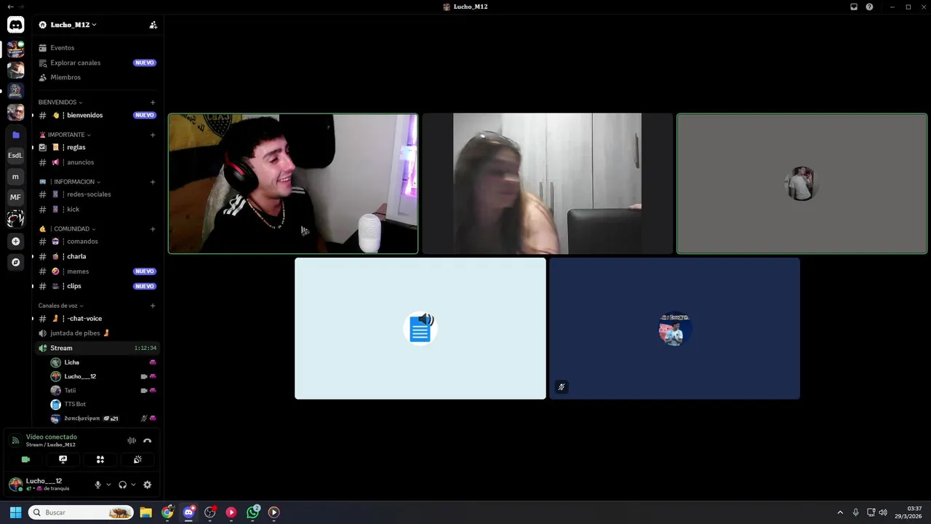This screenshot has width=931, height=524.
Task: Collapse the IMPORTANTE category
Action: (65, 135)
